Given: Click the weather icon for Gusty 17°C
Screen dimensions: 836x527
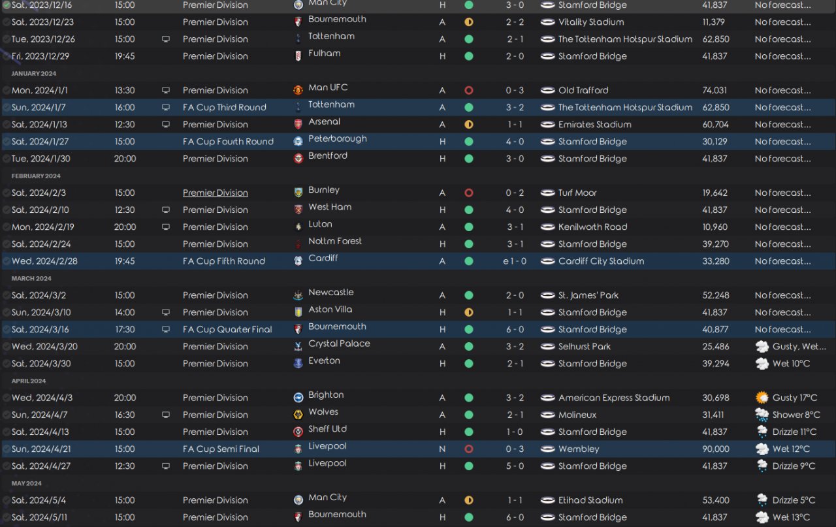Looking at the screenshot, I should coord(762,398).
